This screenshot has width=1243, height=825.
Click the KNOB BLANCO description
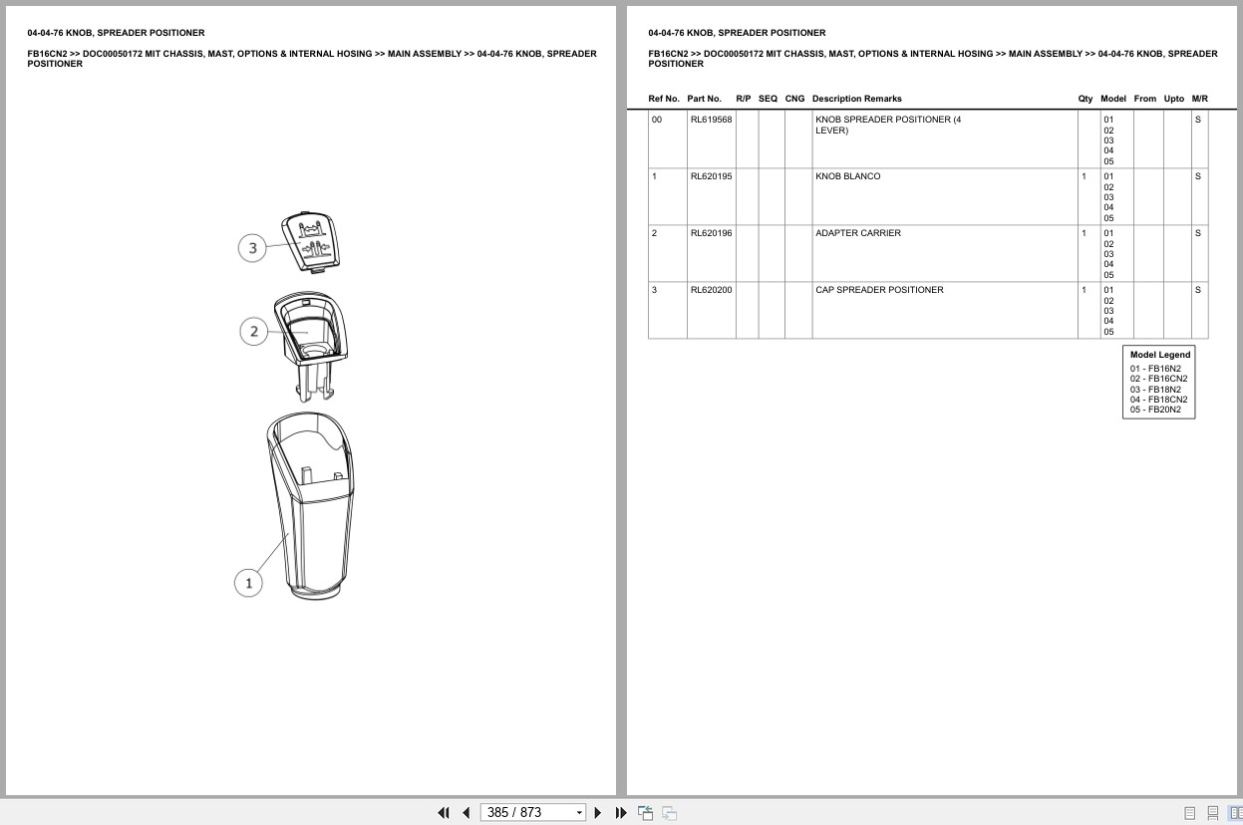coord(847,176)
